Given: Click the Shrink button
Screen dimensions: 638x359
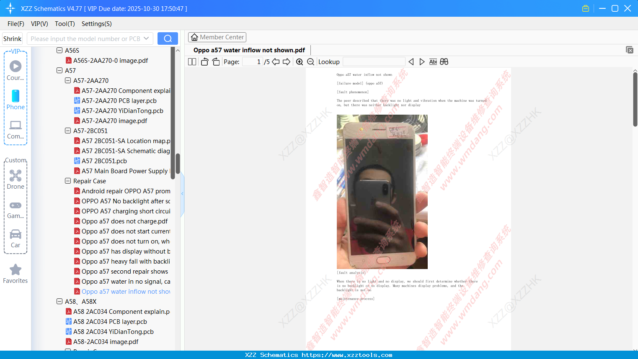Looking at the screenshot, I should (x=13, y=38).
